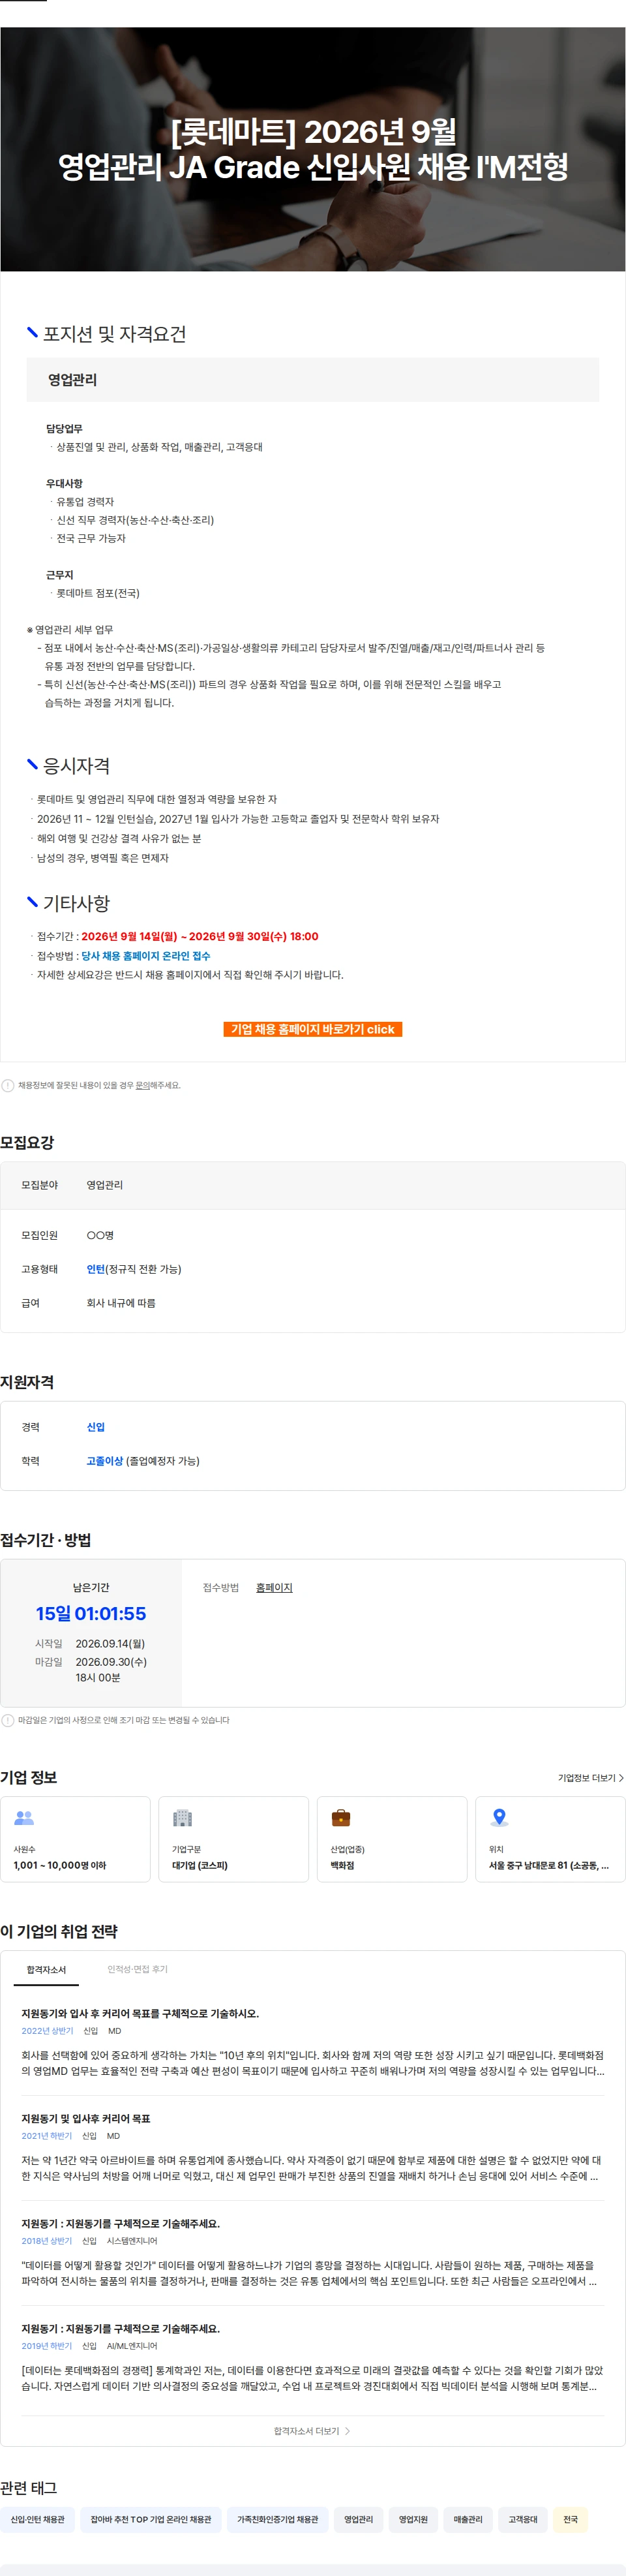The width and height of the screenshot is (626, 2576).
Task: Click the 고객응대 related tag
Action: 523,2519
